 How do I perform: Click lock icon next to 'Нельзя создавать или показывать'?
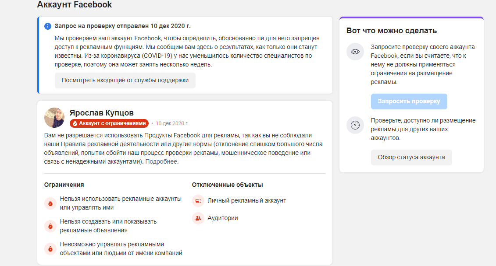tap(50, 226)
